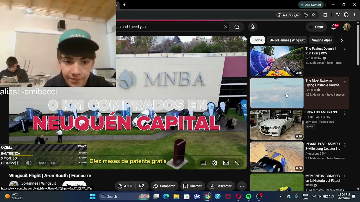This screenshot has height=202, width=360.
Task: Open the YouTube account avatar menu
Action: point(347,27)
